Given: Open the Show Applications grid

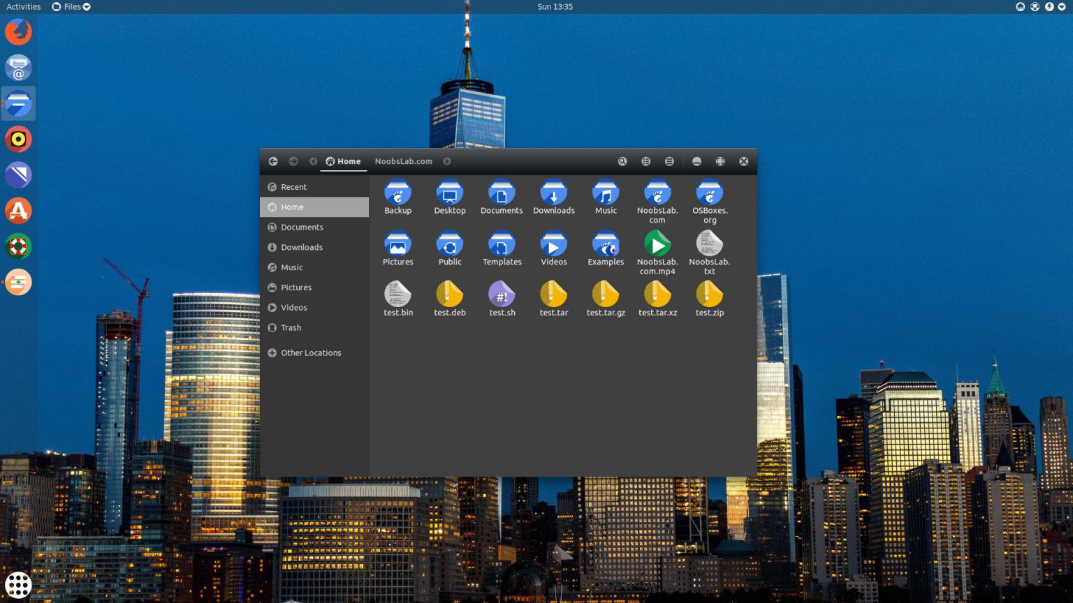Looking at the screenshot, I should (x=18, y=585).
